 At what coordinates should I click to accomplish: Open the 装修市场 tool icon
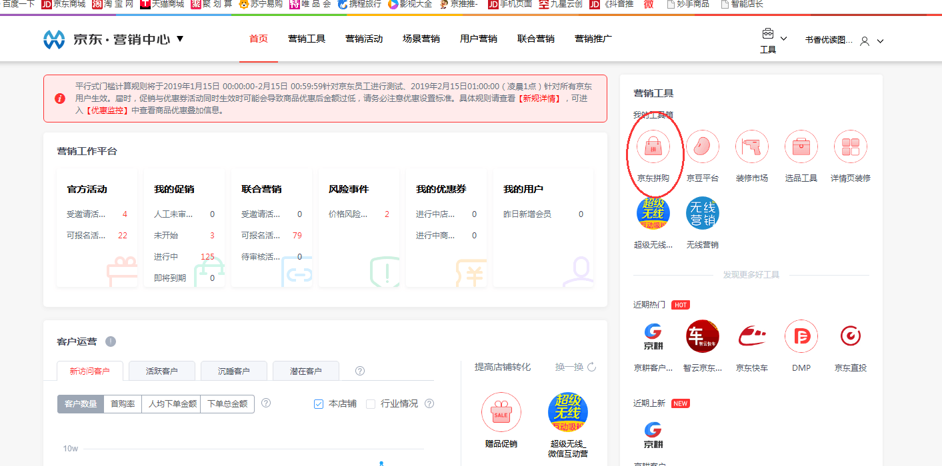coord(751,146)
